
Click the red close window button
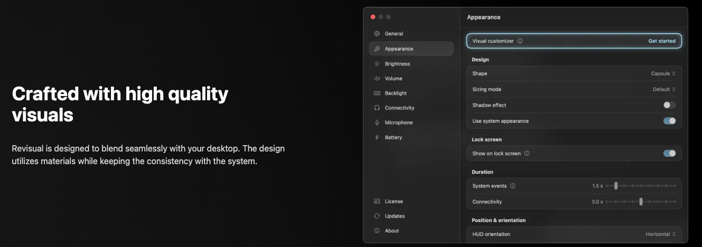[373, 17]
